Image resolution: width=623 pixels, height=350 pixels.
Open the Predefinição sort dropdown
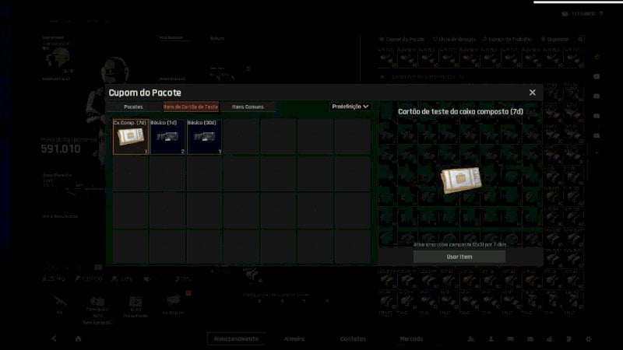click(350, 107)
